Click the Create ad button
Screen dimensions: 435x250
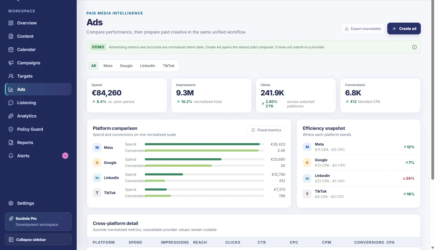click(x=404, y=29)
